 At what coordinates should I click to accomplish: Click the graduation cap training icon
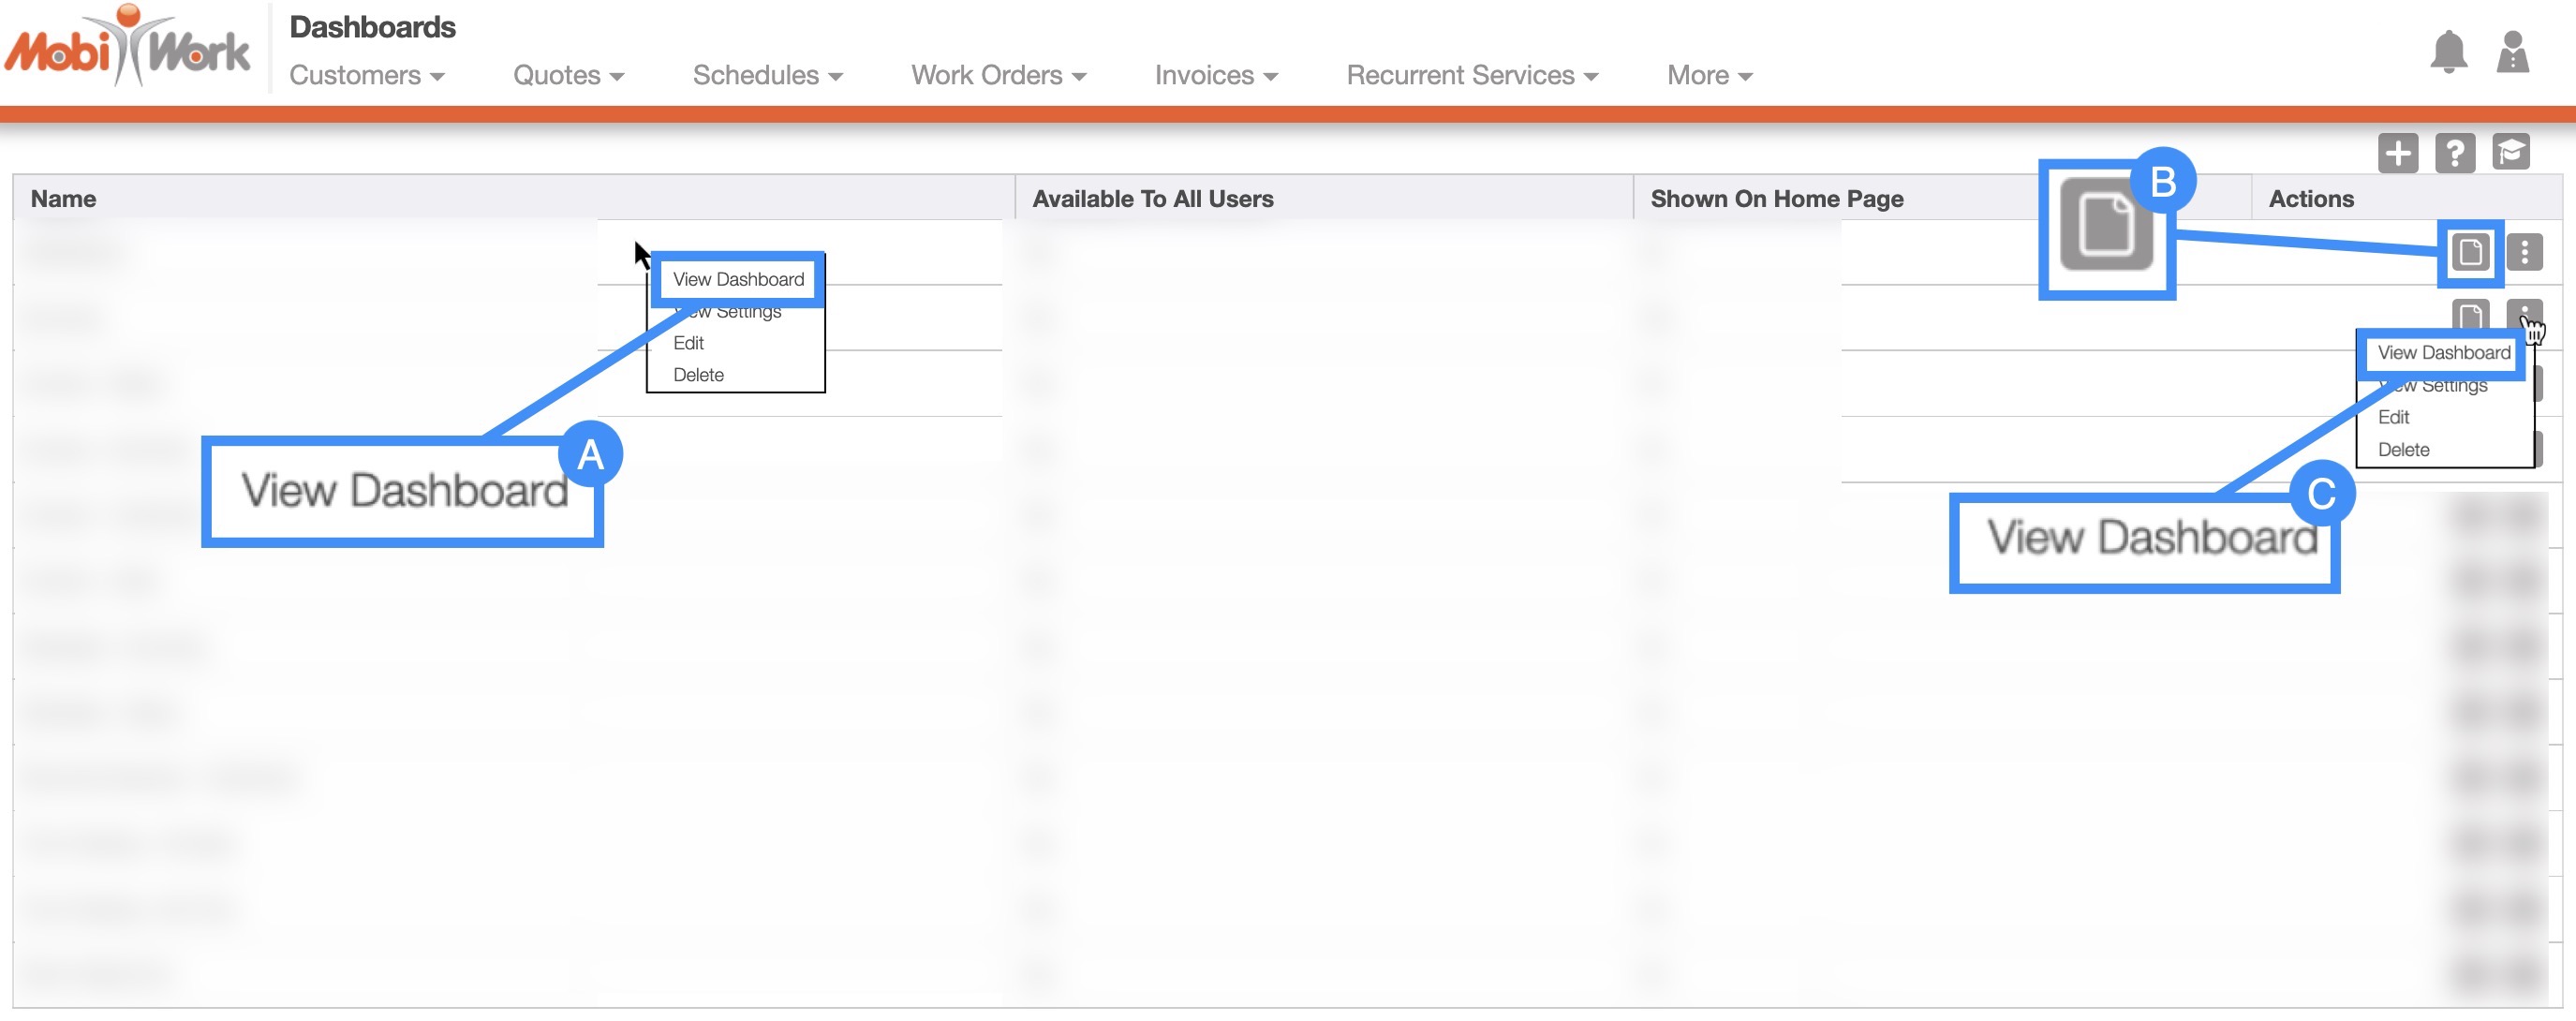(x=2510, y=153)
